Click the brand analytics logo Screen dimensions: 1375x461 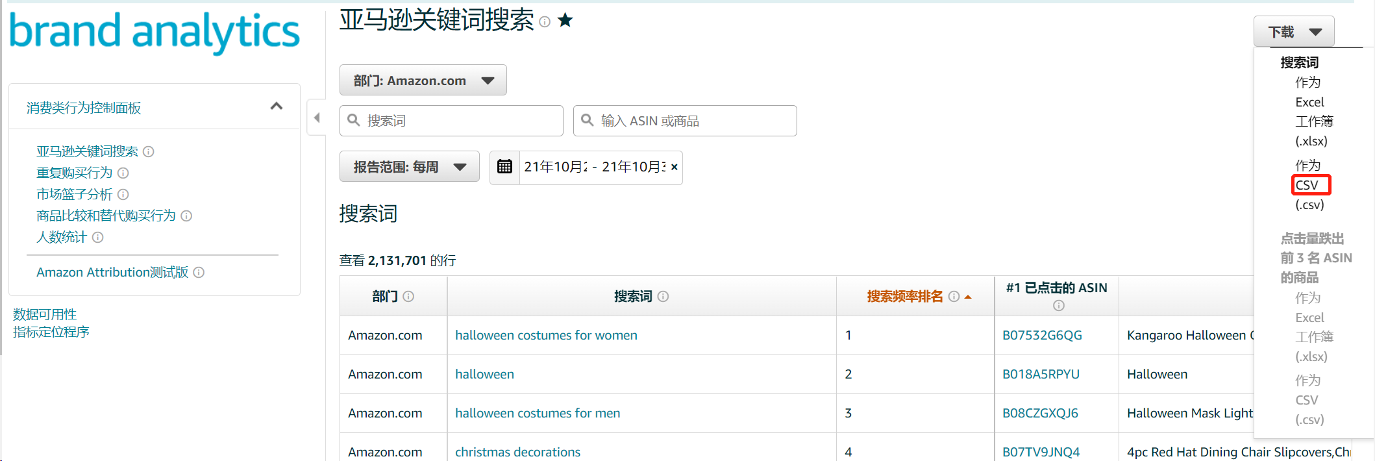coord(155,32)
